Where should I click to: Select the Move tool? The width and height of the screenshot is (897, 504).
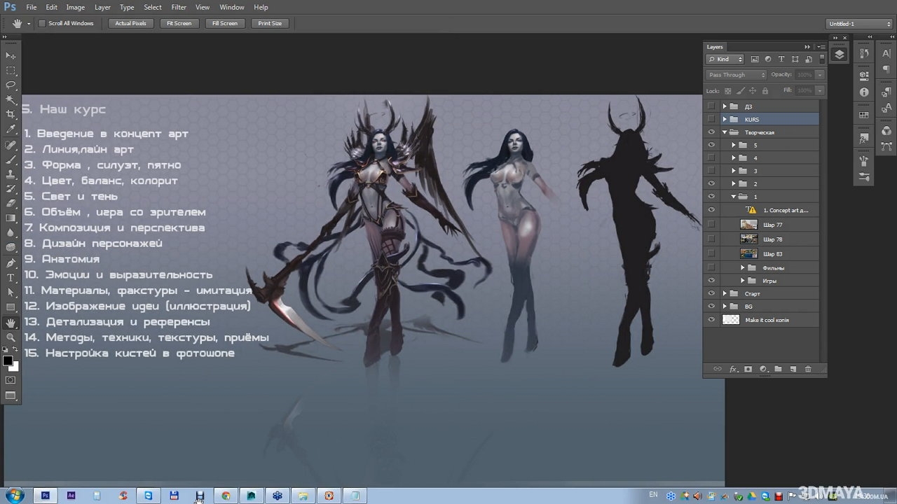pos(11,55)
